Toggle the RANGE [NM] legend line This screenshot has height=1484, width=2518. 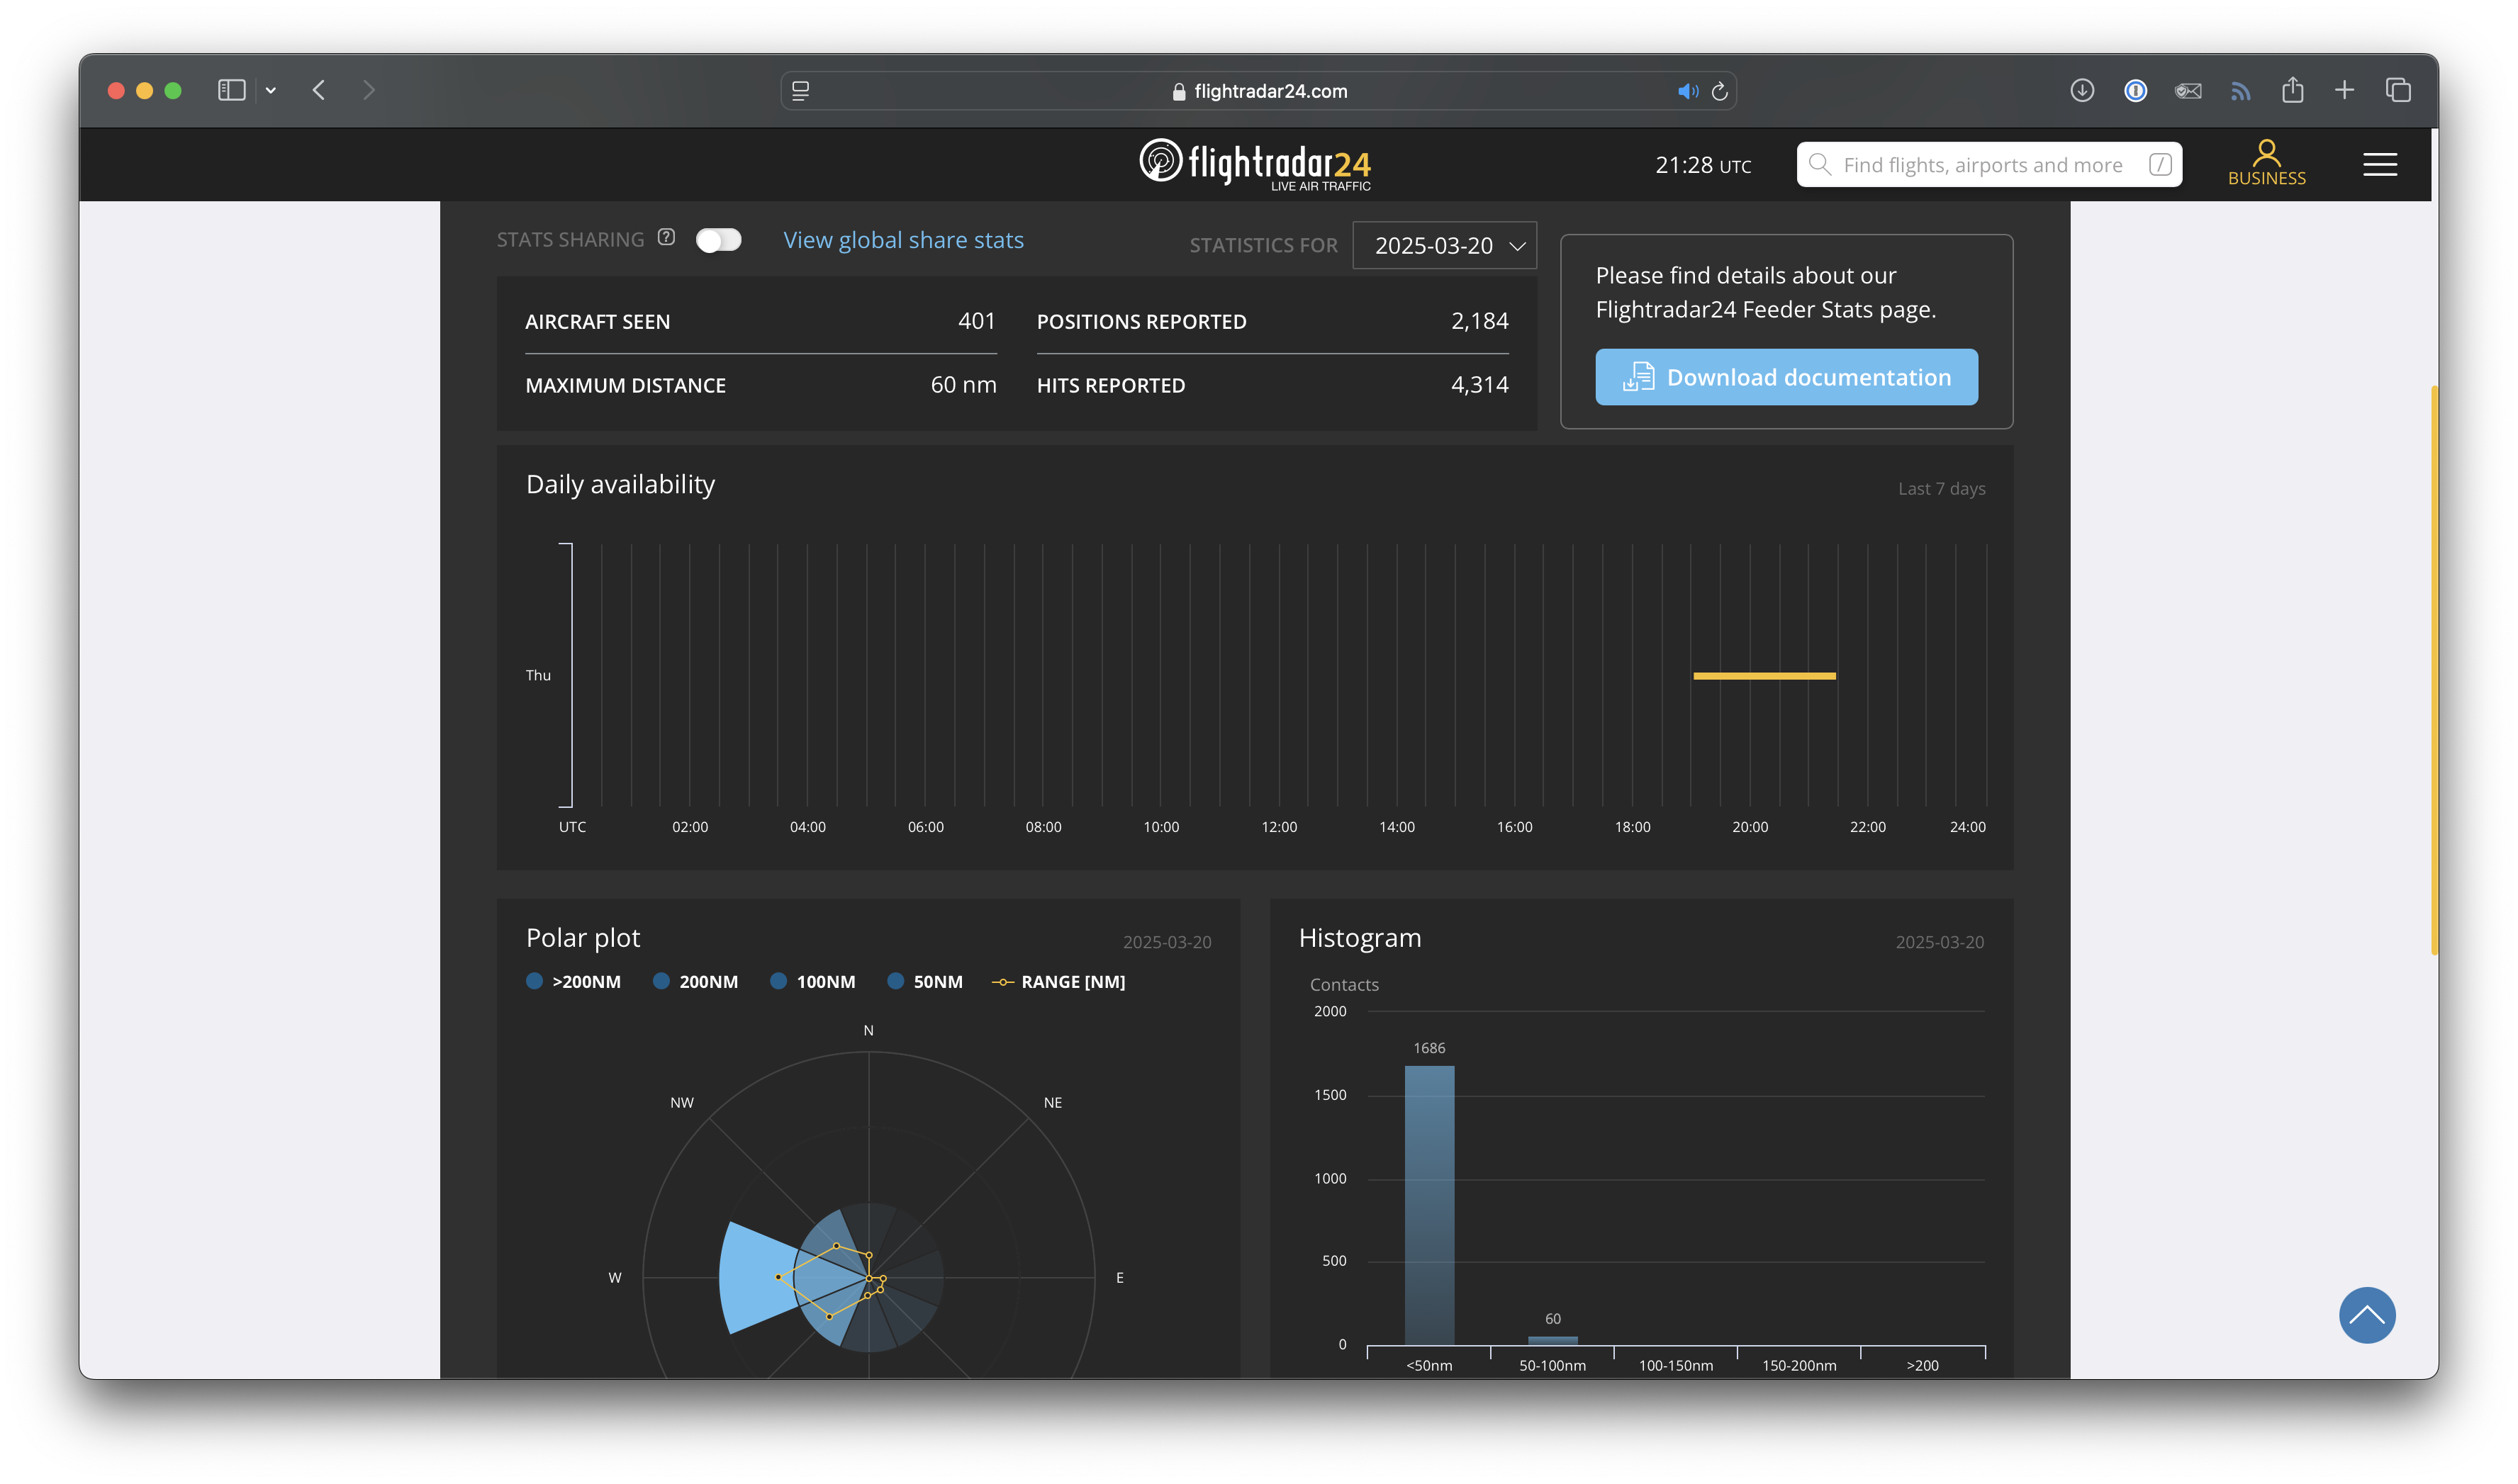point(1058,982)
